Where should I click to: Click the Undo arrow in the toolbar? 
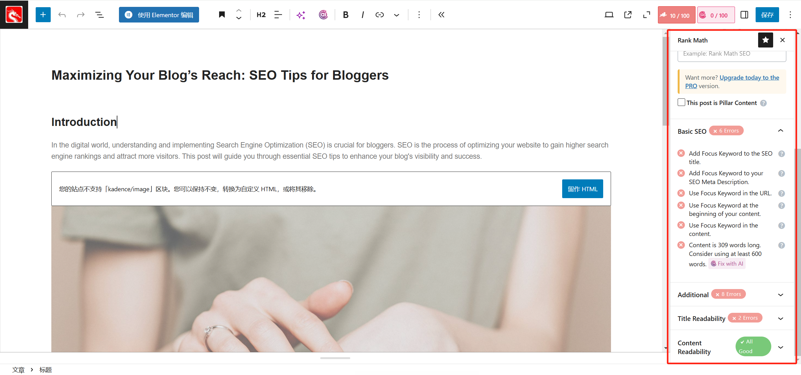[x=62, y=14]
